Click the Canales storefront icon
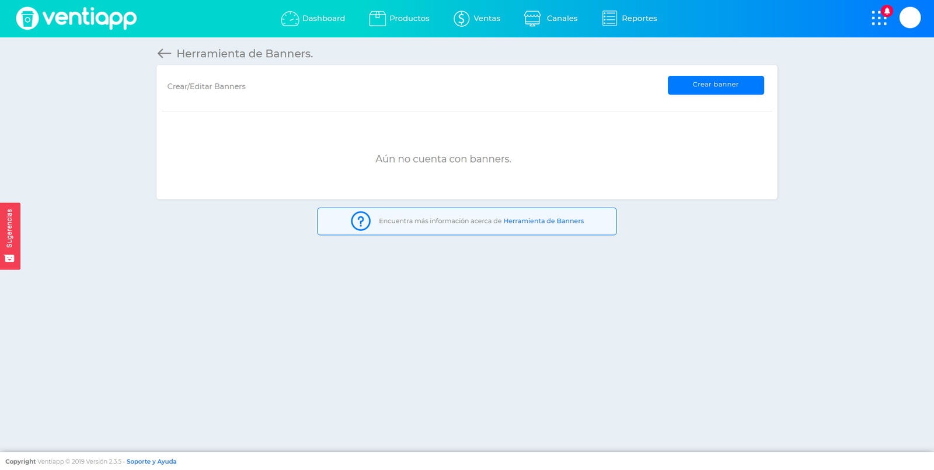Screen dimensions: 934x470 [532, 19]
